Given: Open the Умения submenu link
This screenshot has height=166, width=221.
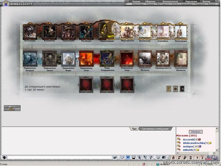Looking at the screenshot, I should coord(150,4).
